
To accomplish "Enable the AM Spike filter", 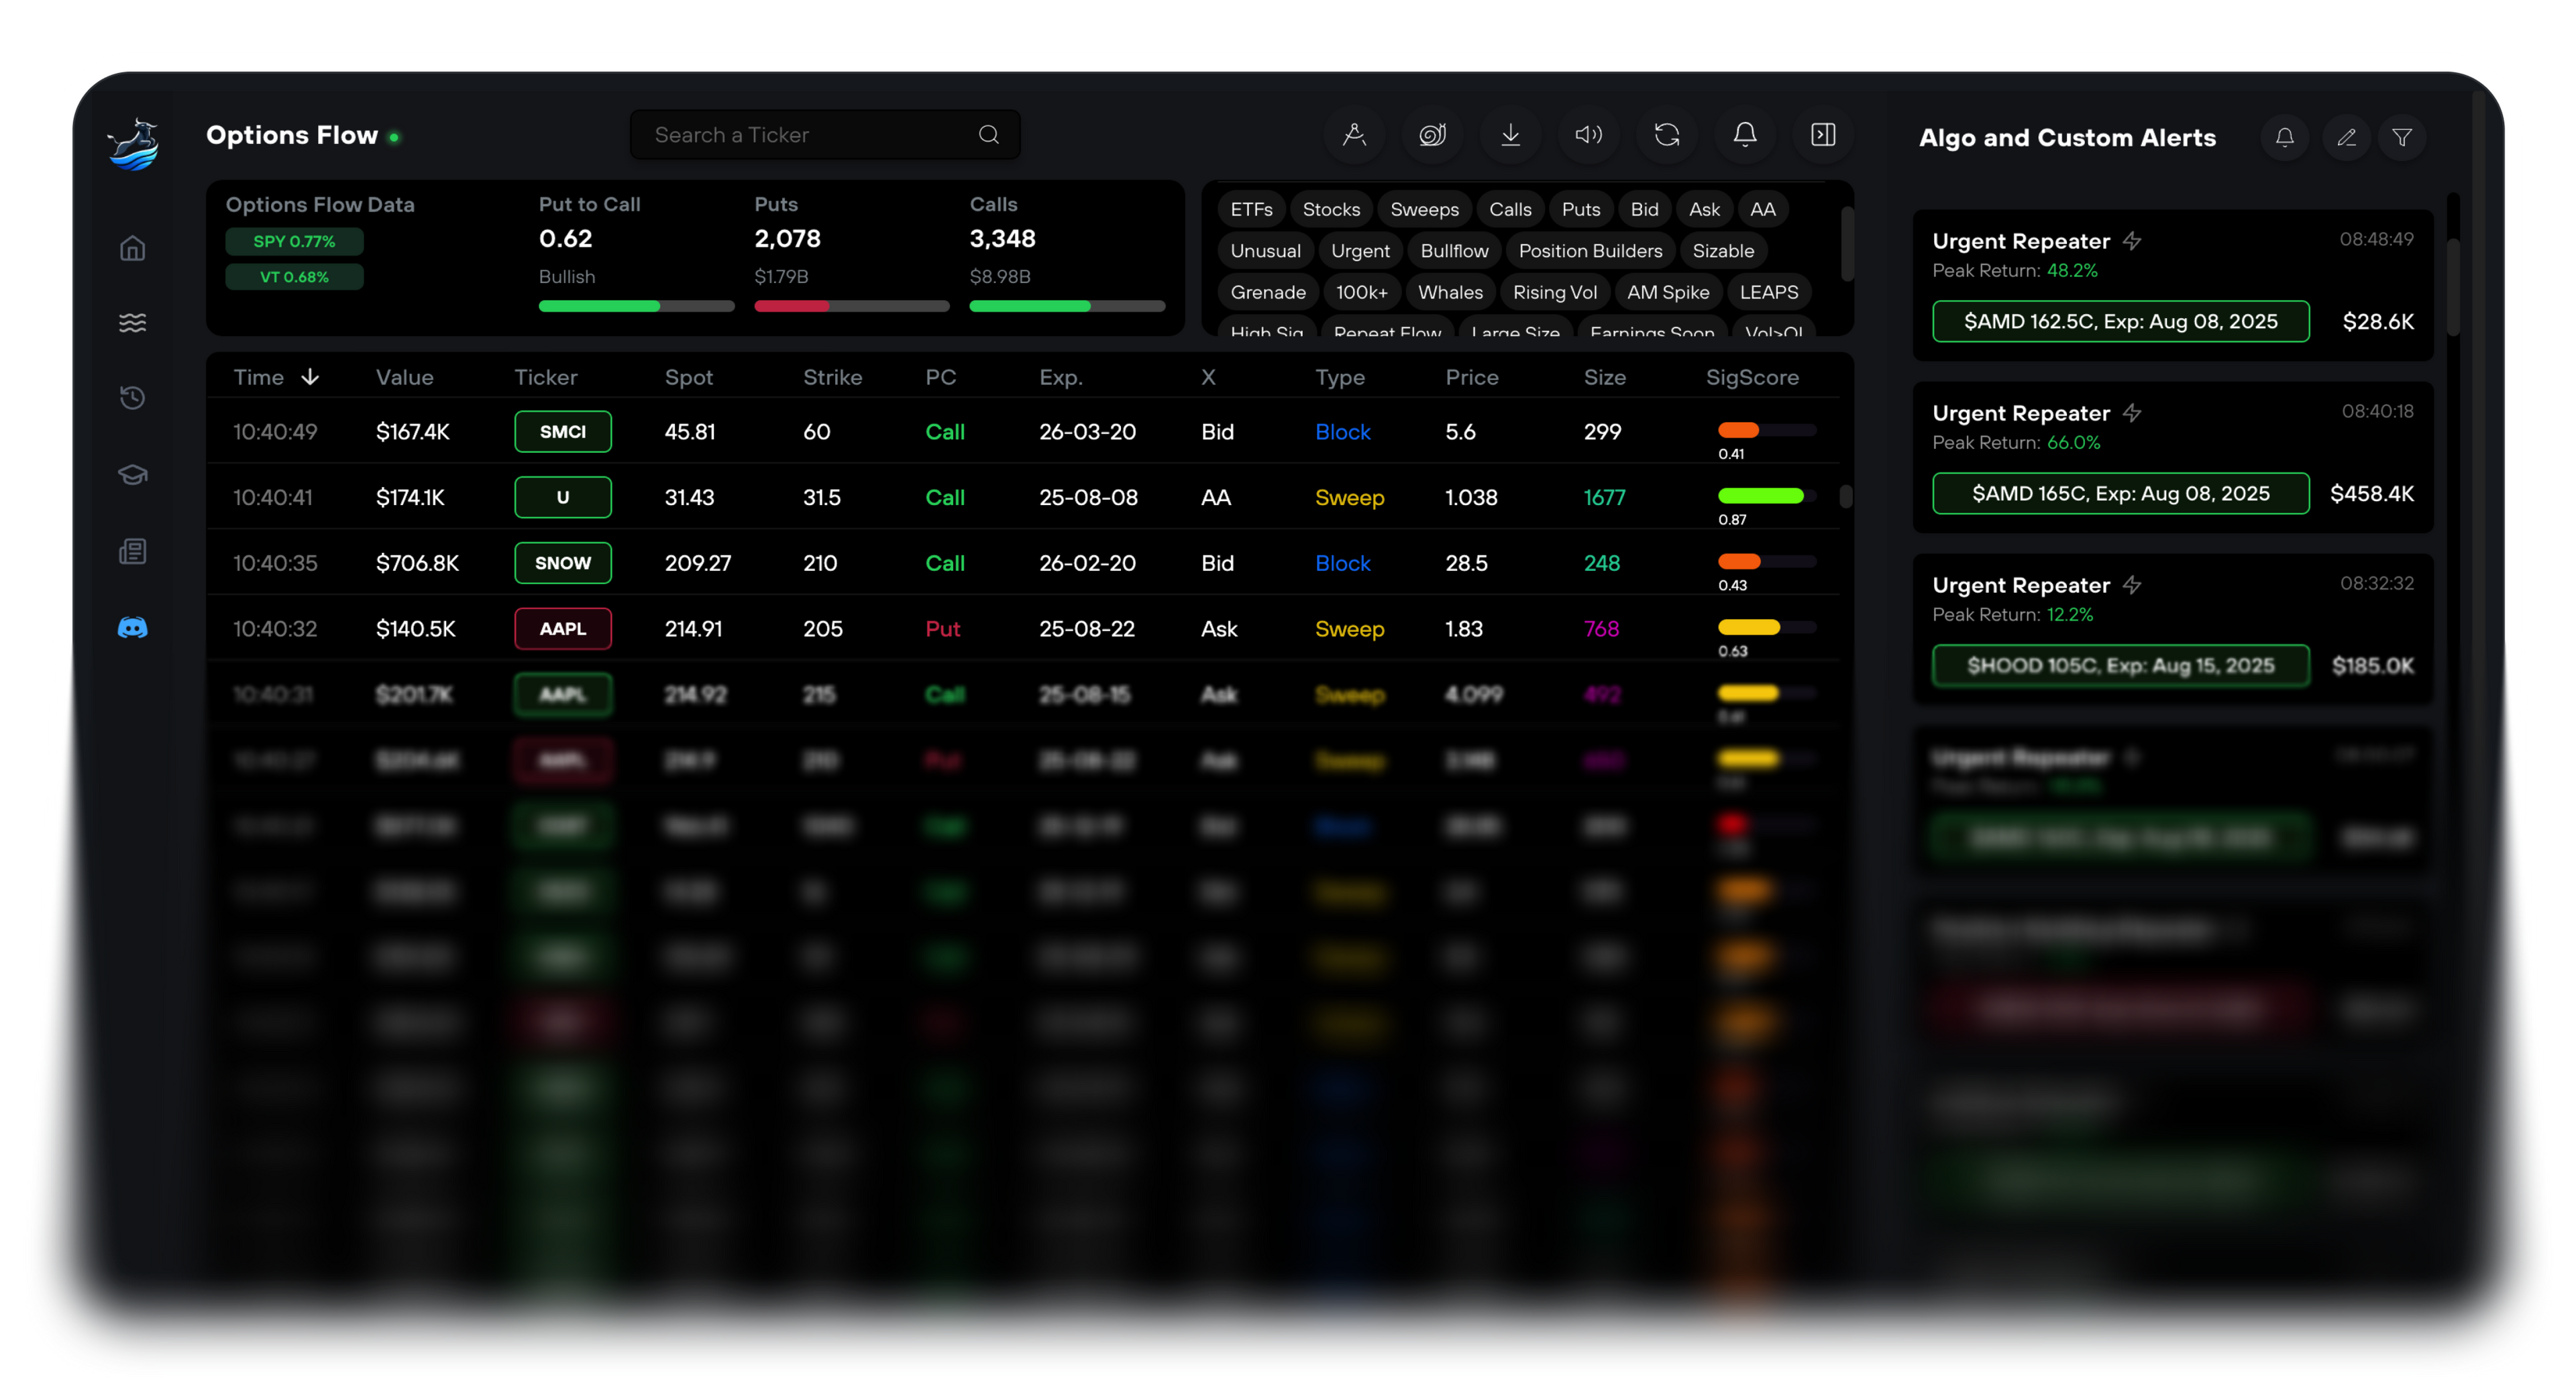I will click(1667, 293).
